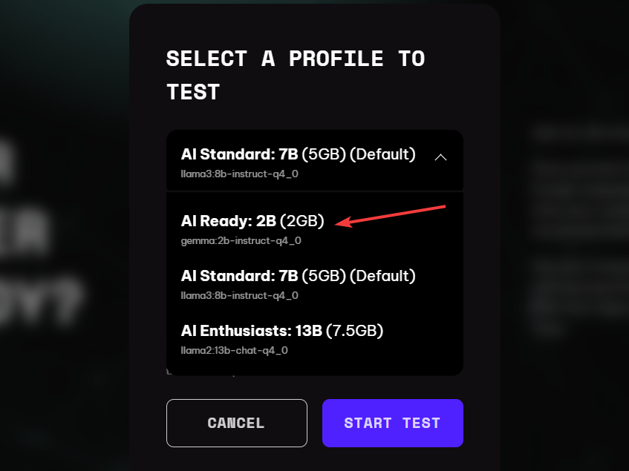Select the AI Ready: 2B profile option
Viewport: 629px width, 471px height.
pos(315,228)
